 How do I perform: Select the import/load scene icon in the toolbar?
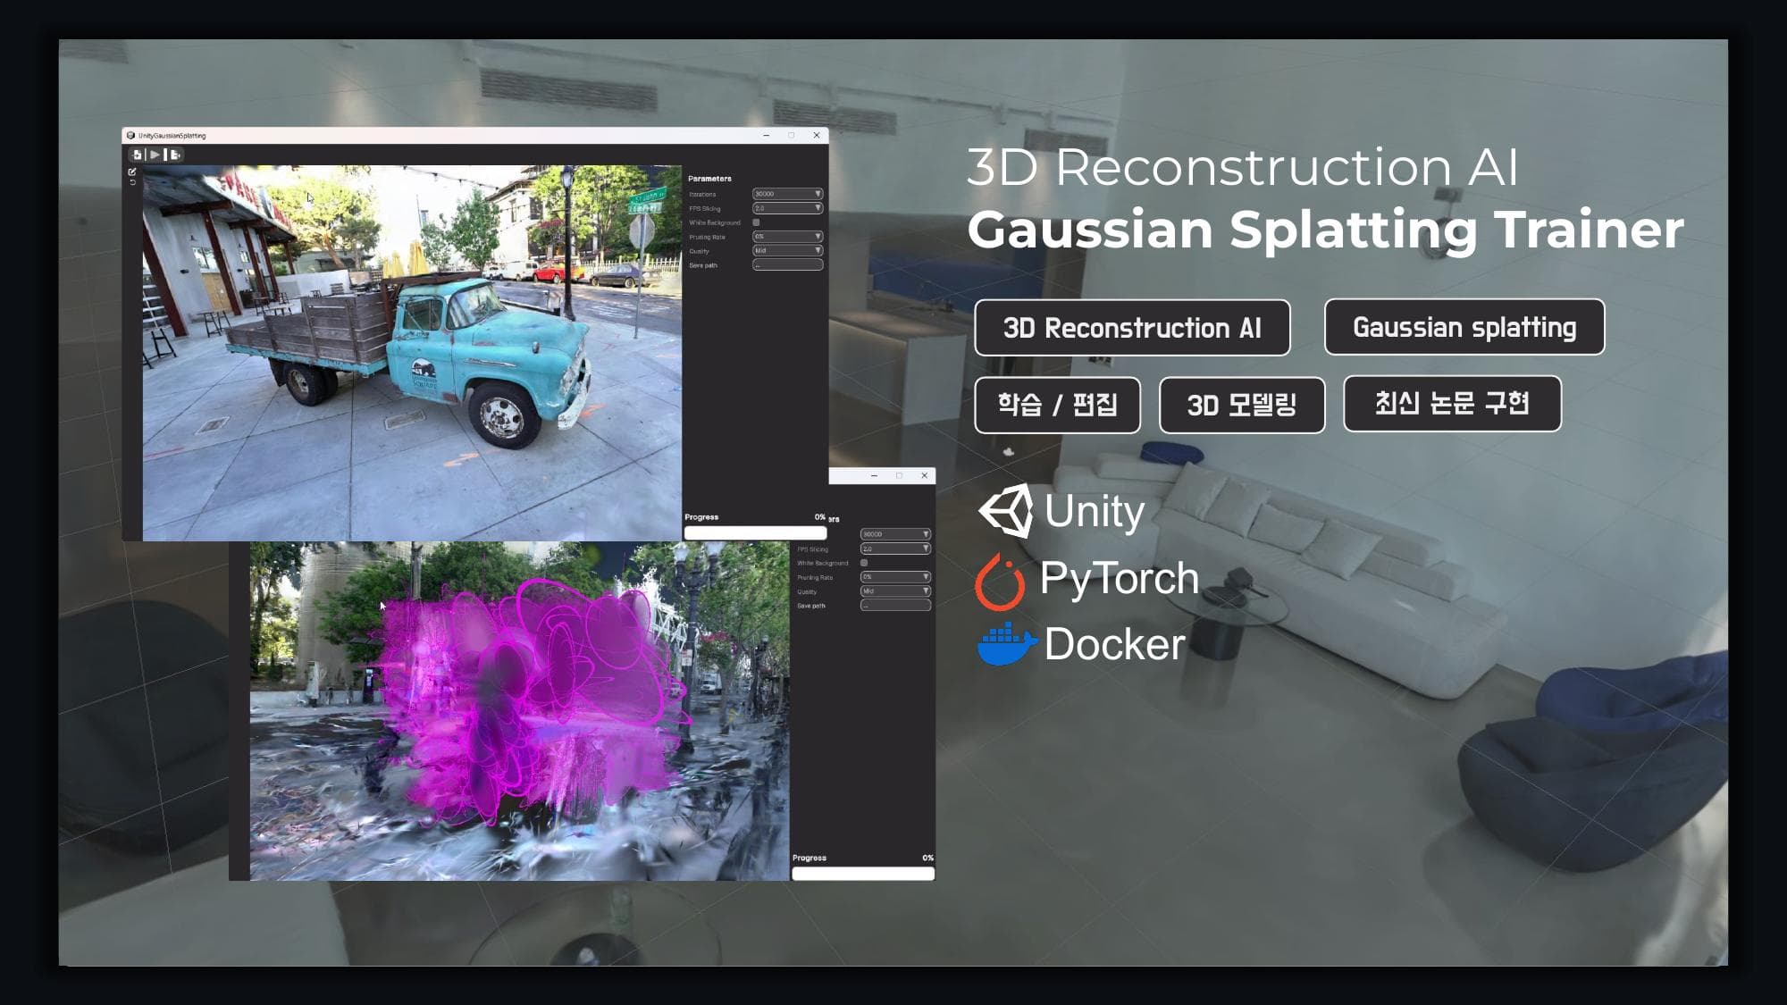click(x=137, y=154)
